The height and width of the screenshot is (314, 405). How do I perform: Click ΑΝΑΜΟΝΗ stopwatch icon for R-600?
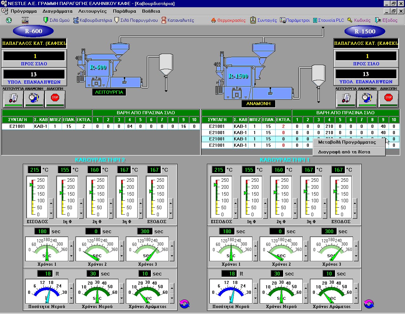(x=34, y=99)
